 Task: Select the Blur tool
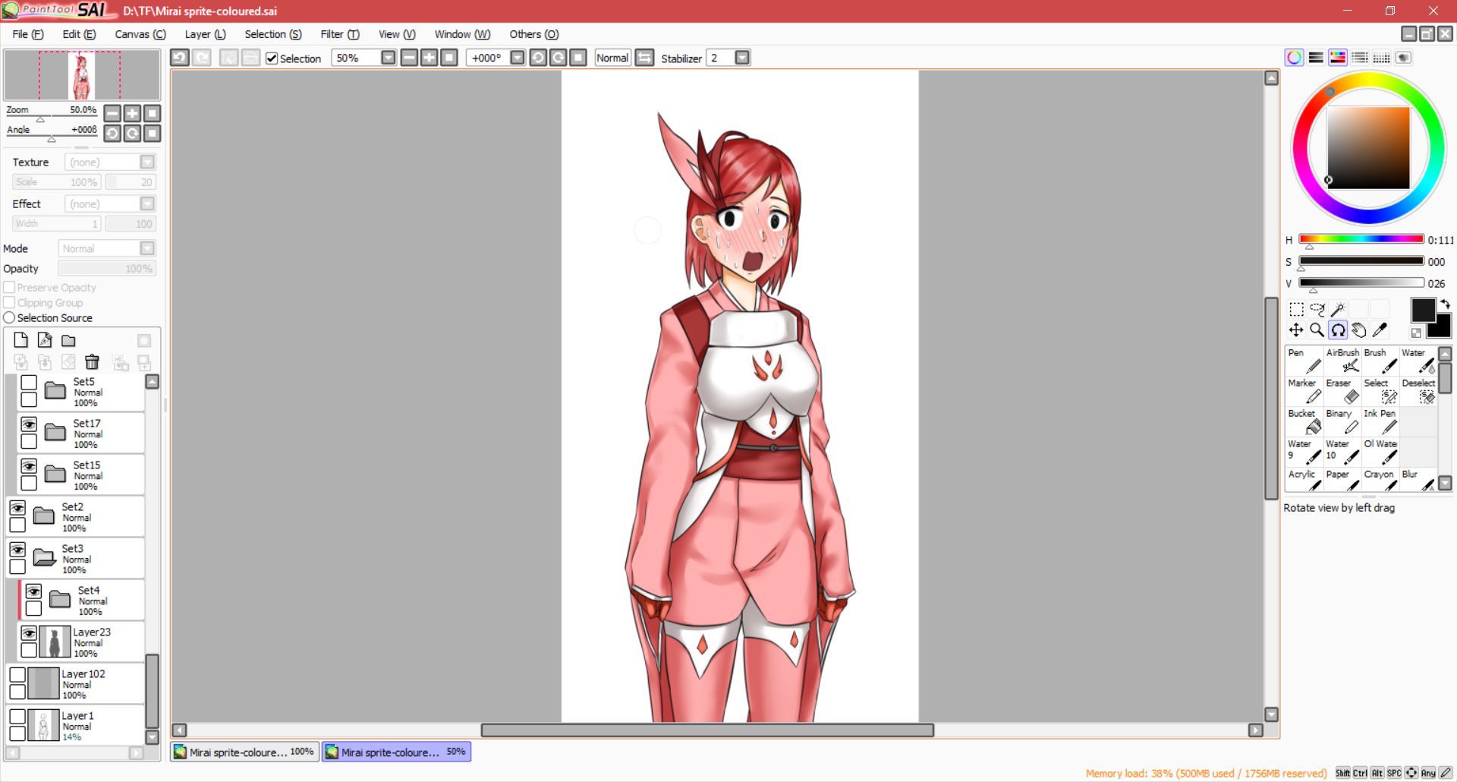1418,480
